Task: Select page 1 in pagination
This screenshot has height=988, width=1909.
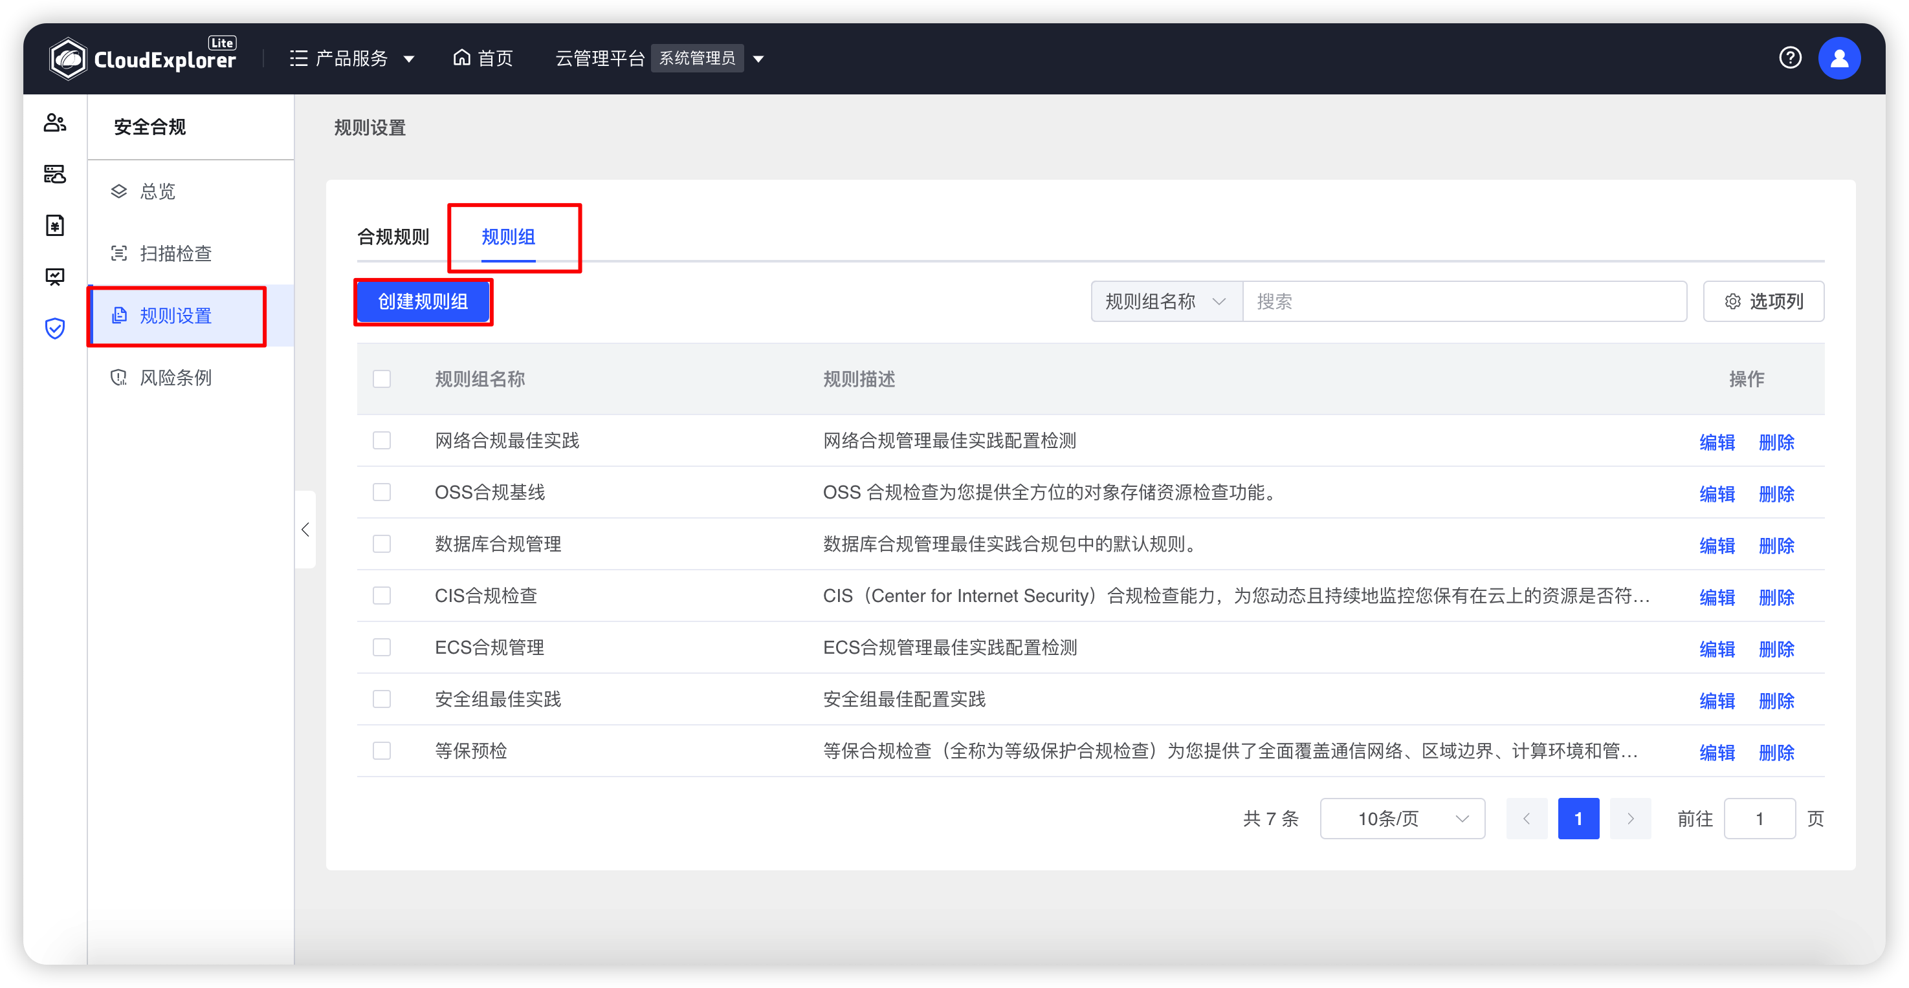Action: [1578, 819]
